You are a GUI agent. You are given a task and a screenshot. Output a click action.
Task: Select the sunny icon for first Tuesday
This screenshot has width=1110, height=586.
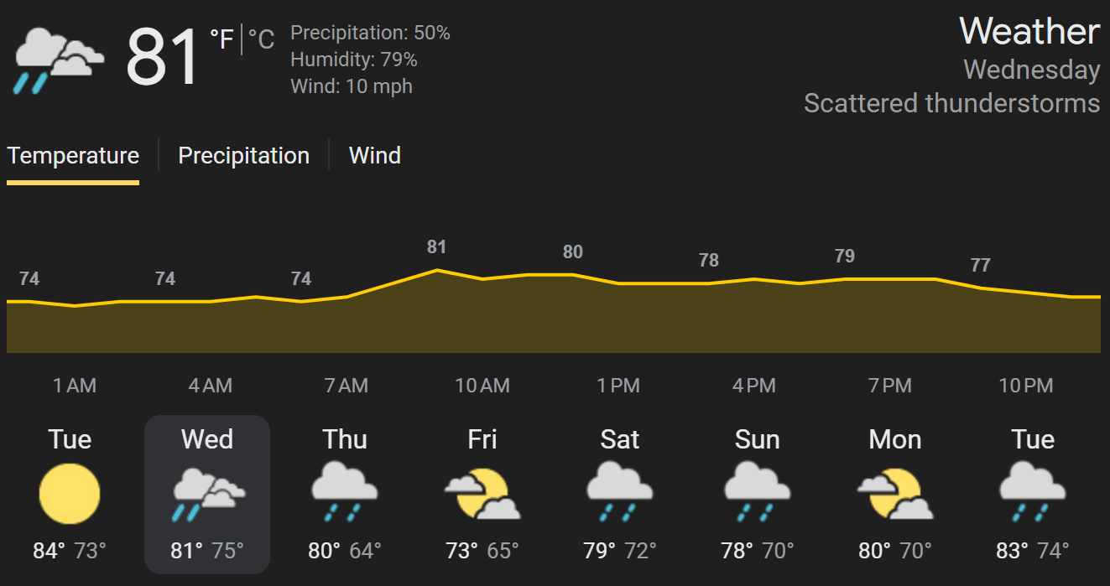coord(70,494)
